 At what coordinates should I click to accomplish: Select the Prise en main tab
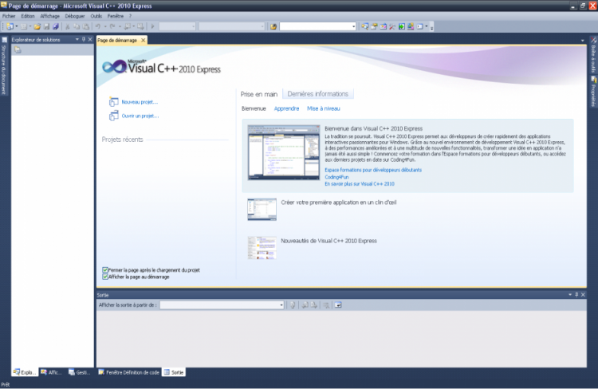259,94
